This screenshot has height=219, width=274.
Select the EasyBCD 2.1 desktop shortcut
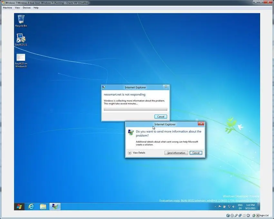coord(21,40)
